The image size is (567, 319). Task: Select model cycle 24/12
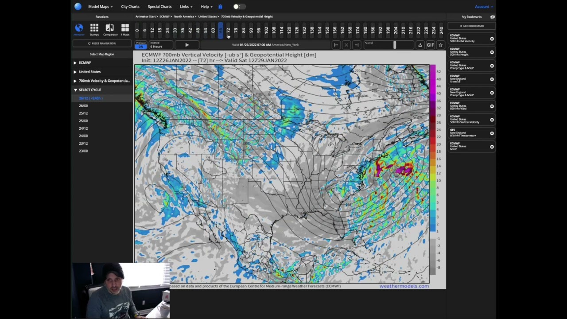[x=83, y=128]
